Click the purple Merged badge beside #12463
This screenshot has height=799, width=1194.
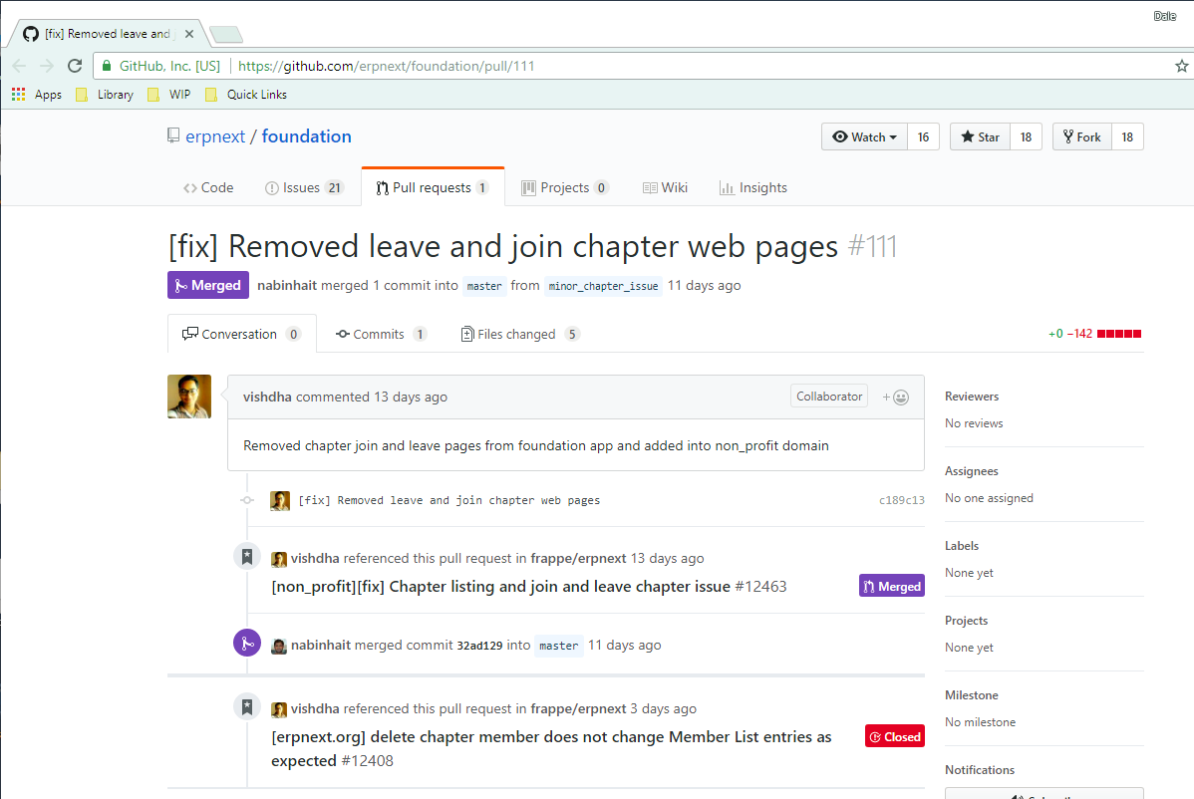[x=892, y=586]
